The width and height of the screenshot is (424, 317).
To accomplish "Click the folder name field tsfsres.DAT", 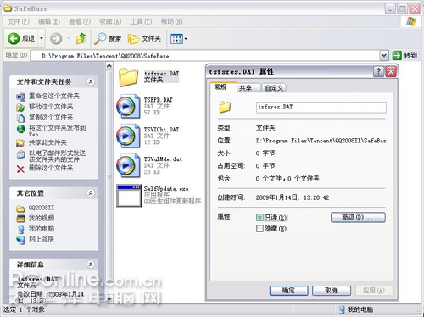I will click(321, 107).
